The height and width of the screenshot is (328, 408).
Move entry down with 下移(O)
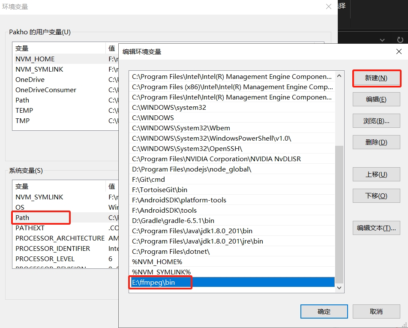click(376, 196)
